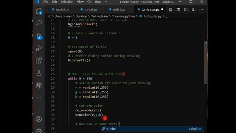This screenshot has height=133, width=236.
Task: Click the Users breadcrumb
Action: pyautogui.click(x=58, y=16)
